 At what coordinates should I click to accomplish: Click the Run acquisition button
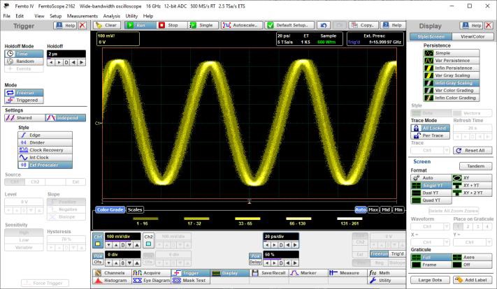pos(138,25)
